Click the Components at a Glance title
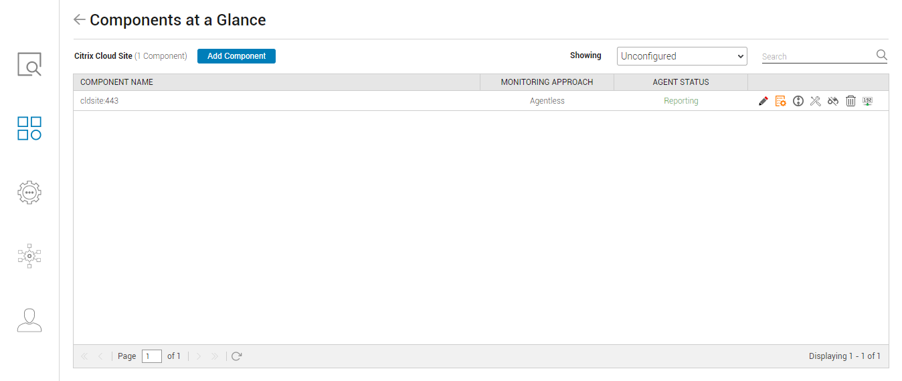The width and height of the screenshot is (902, 381). click(178, 20)
